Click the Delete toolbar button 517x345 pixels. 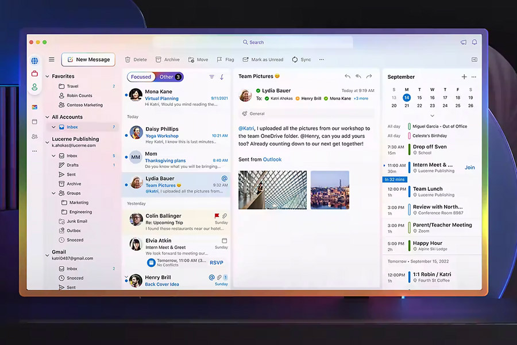[136, 60]
